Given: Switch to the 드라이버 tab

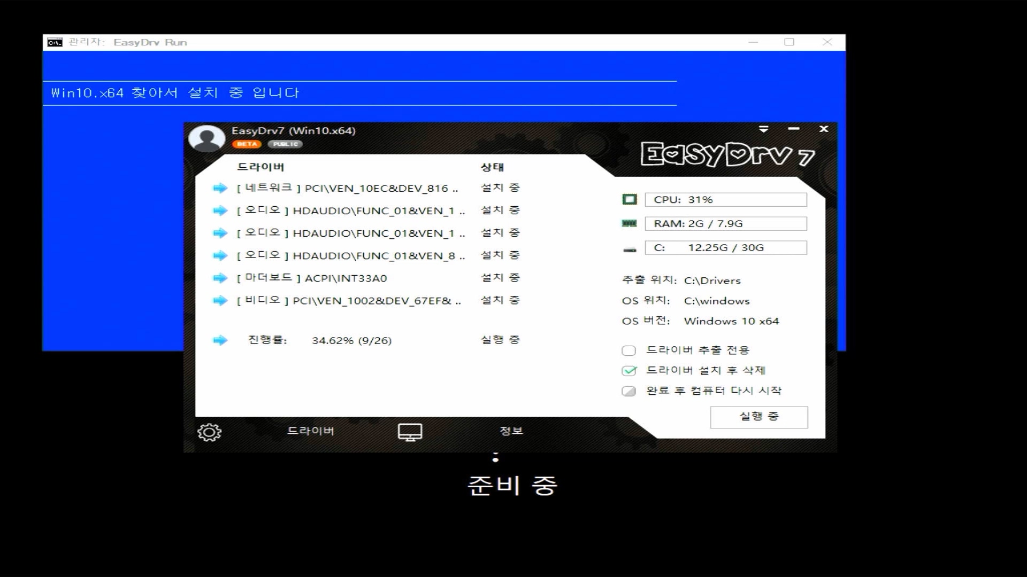Looking at the screenshot, I should click(311, 431).
